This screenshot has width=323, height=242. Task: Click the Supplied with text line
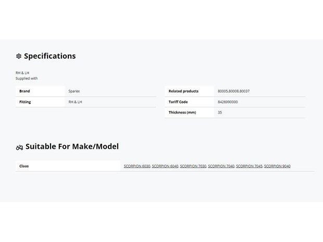tap(27, 79)
